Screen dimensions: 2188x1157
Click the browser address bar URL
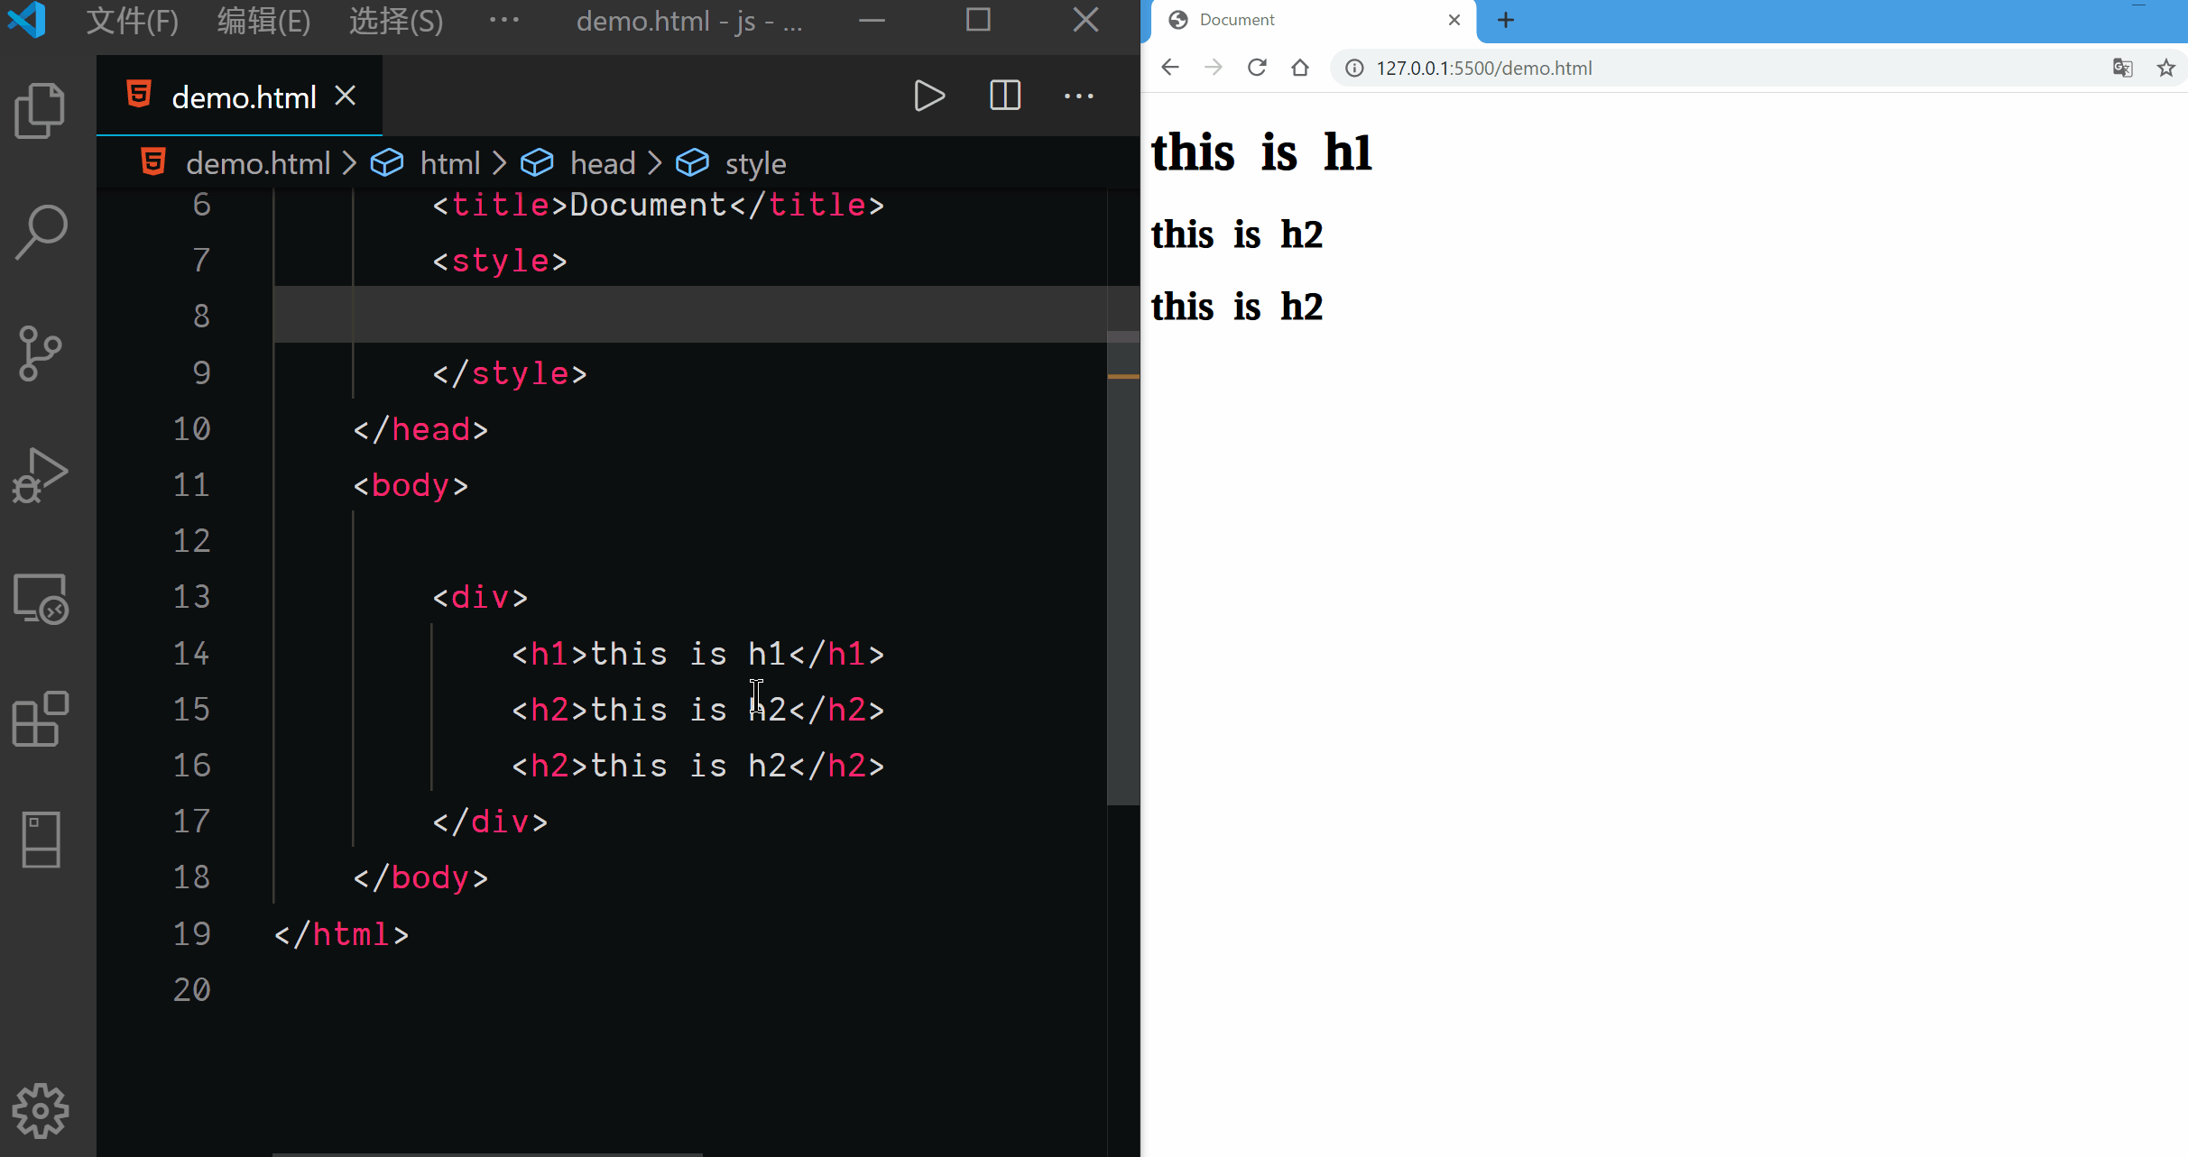point(1483,69)
